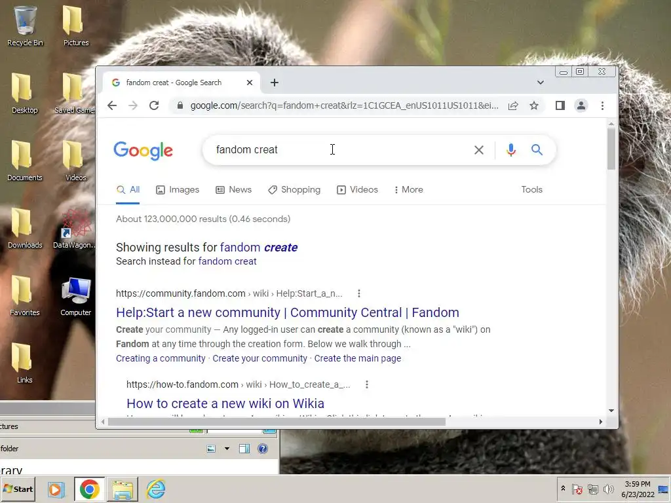Bookmark this page with the star icon
671x503 pixels.
pyautogui.click(x=533, y=105)
